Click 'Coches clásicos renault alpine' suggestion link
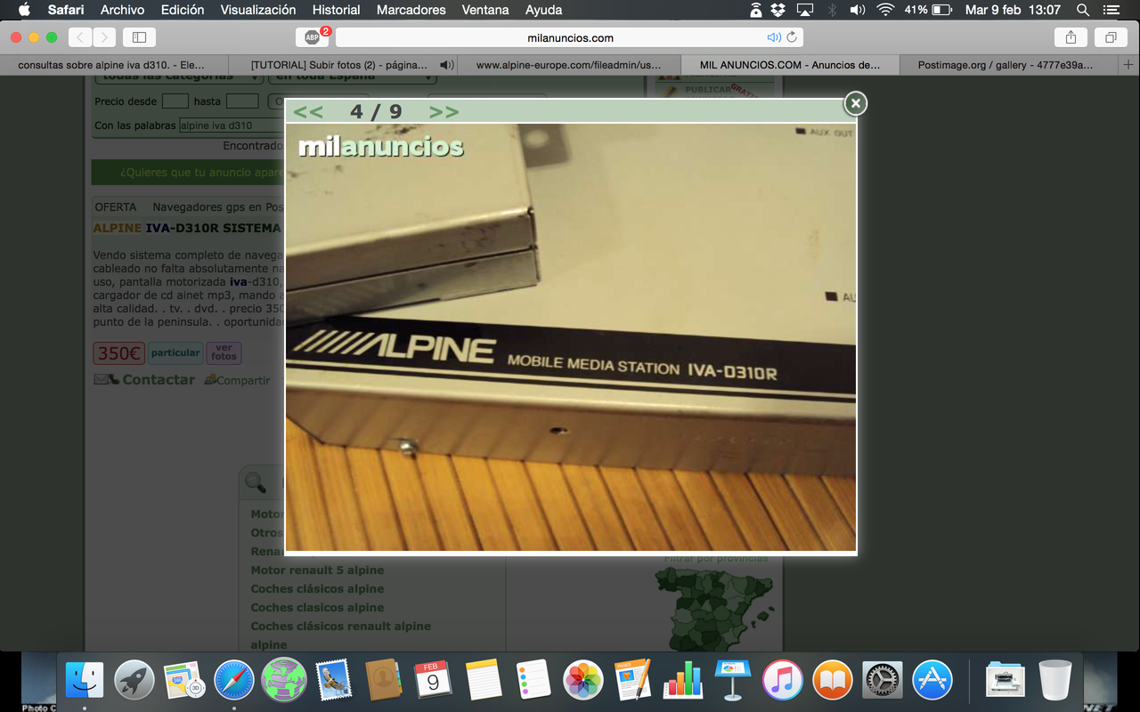Viewport: 1140px width, 712px height. click(340, 626)
